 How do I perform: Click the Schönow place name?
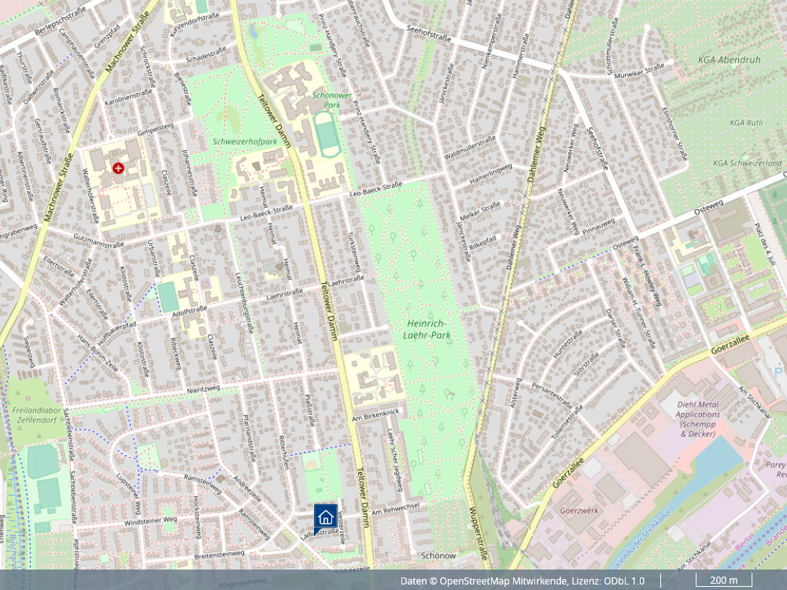pyautogui.click(x=438, y=555)
